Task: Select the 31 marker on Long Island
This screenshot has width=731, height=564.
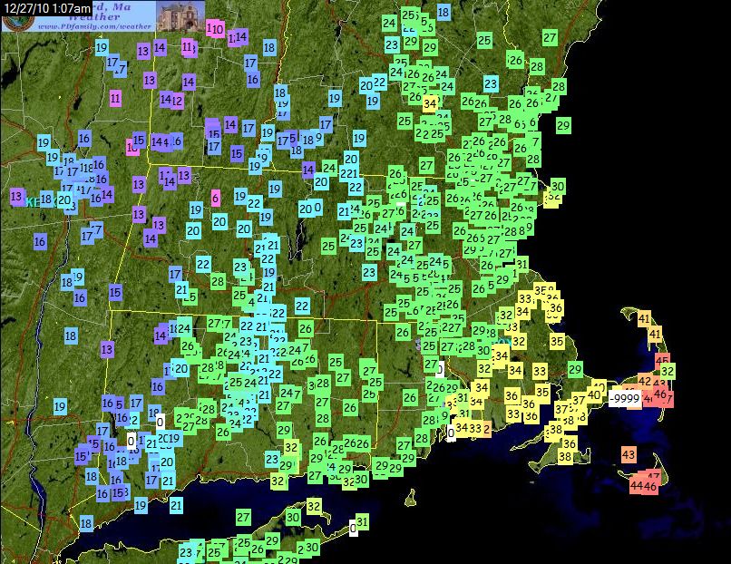Action: click(x=362, y=521)
